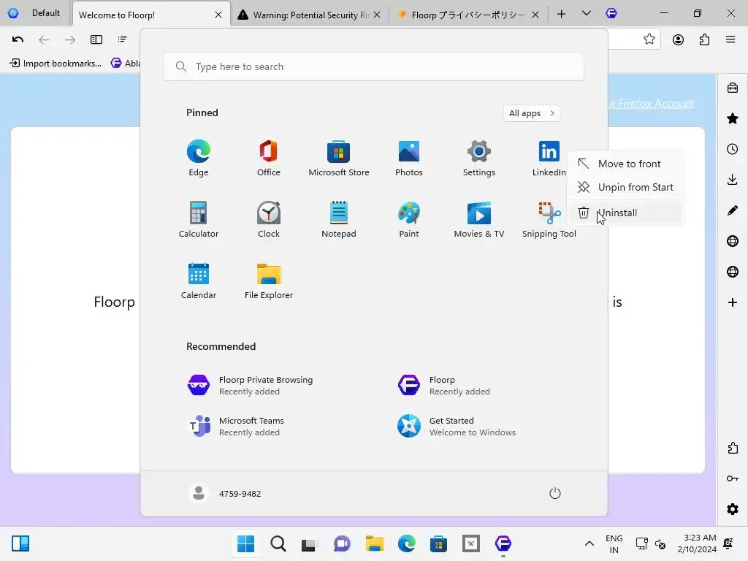The width and height of the screenshot is (748, 561).
Task: Open the pinned Settings app
Action: [479, 159]
